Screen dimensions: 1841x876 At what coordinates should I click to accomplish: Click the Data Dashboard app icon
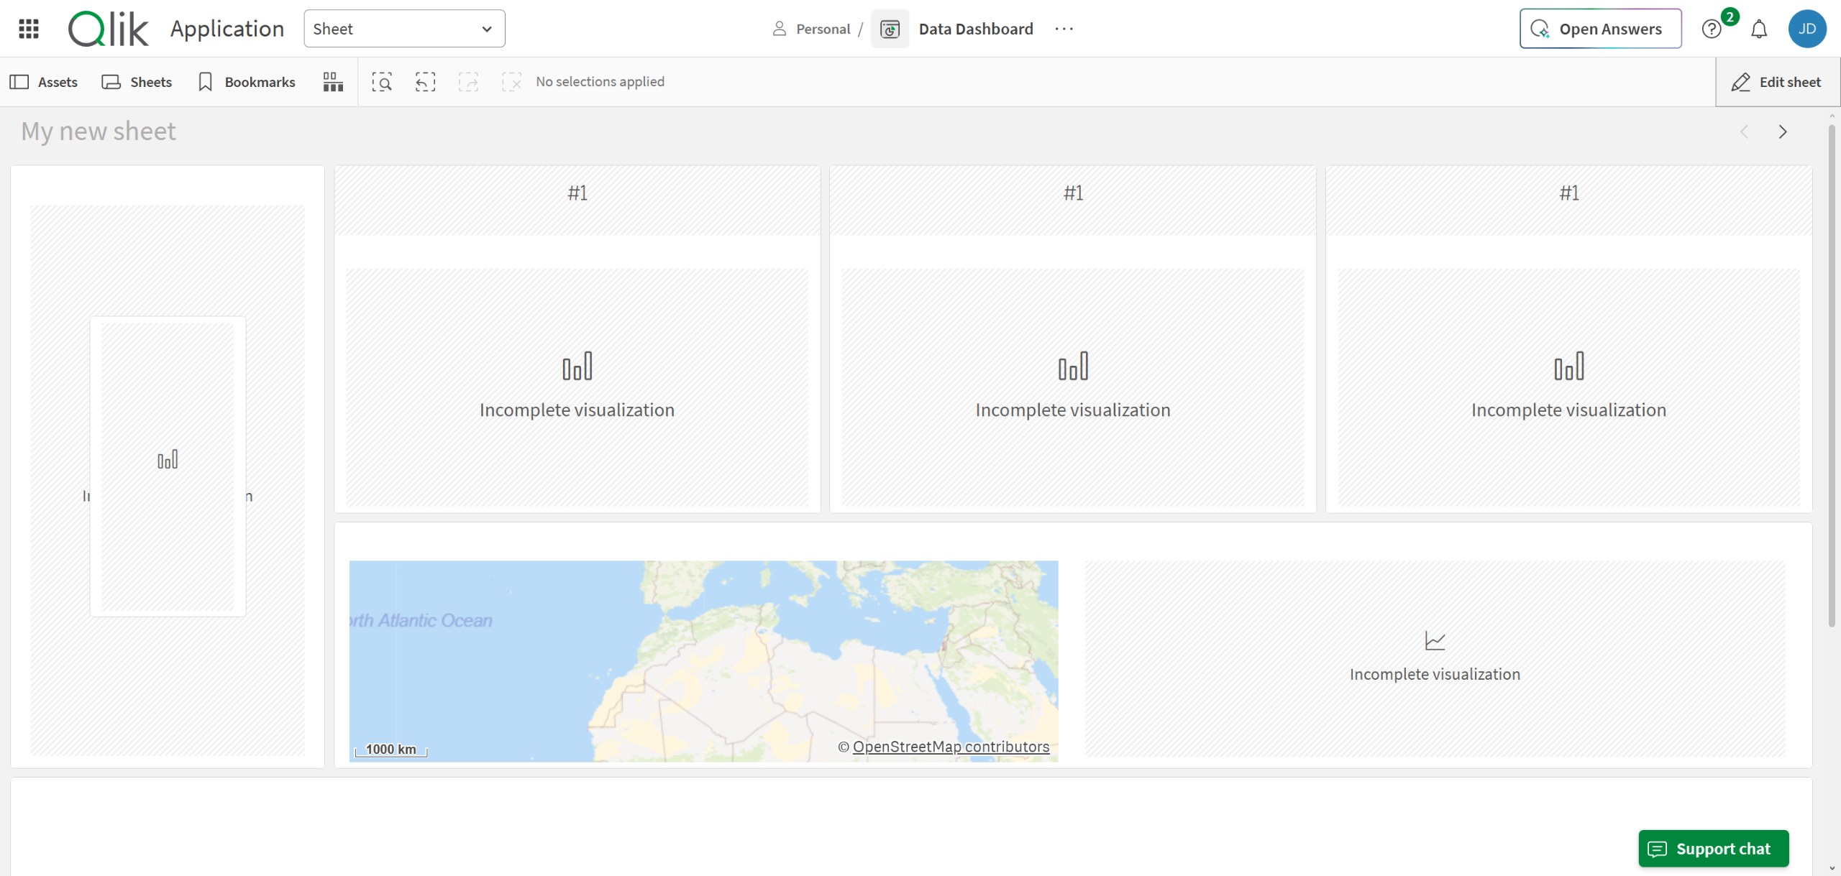coord(890,29)
